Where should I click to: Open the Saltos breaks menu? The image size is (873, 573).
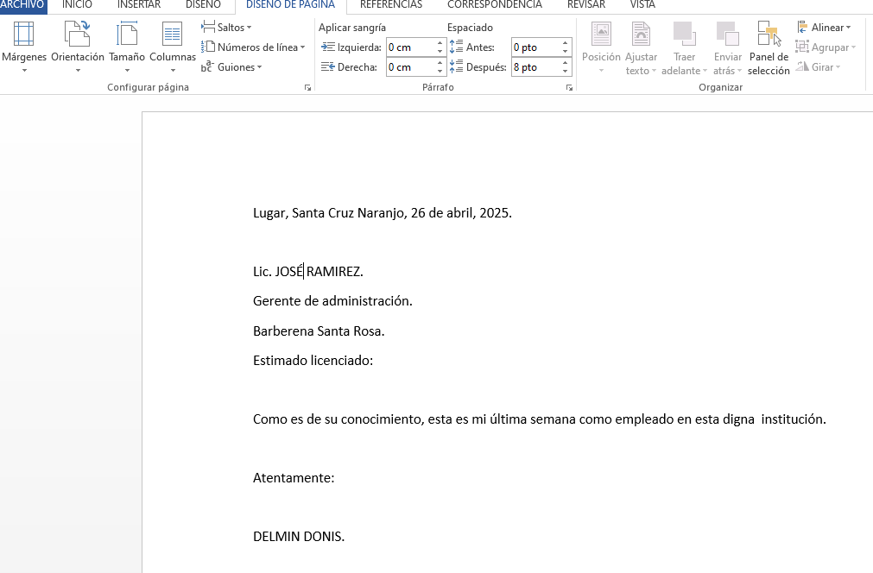pyautogui.click(x=226, y=28)
